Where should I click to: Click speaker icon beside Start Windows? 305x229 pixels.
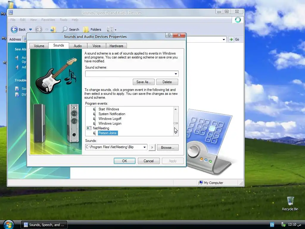tap(94, 109)
